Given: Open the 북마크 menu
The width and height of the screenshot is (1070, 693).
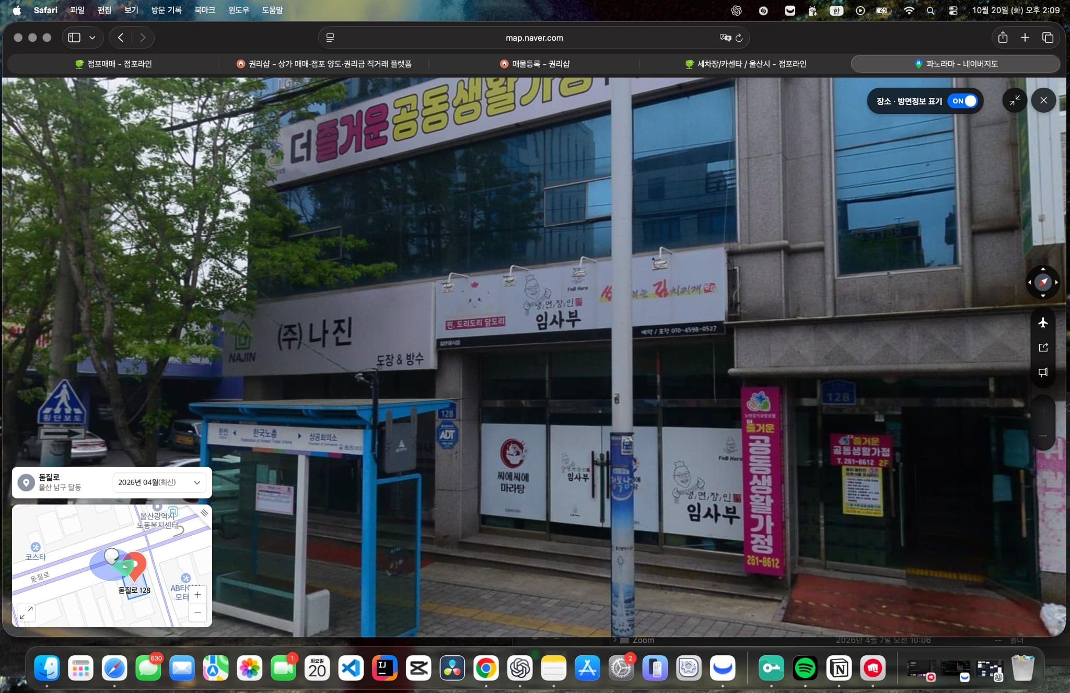Looking at the screenshot, I should click(205, 10).
